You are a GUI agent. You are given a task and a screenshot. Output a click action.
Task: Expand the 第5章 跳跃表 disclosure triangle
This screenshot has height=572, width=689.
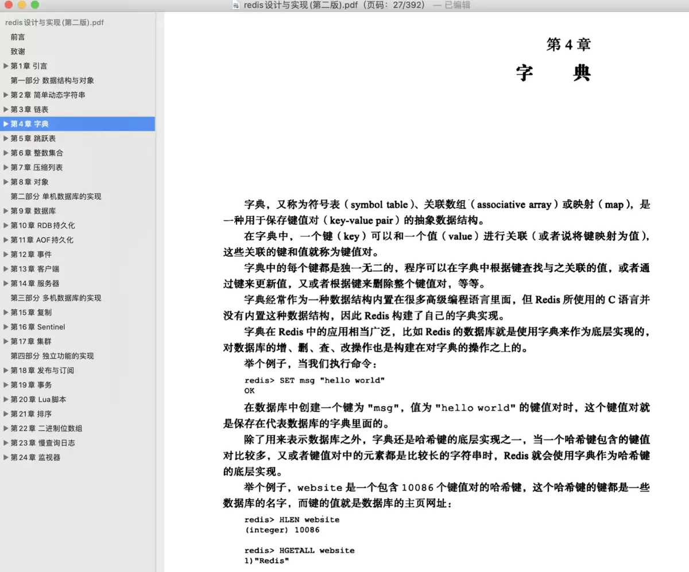point(6,138)
